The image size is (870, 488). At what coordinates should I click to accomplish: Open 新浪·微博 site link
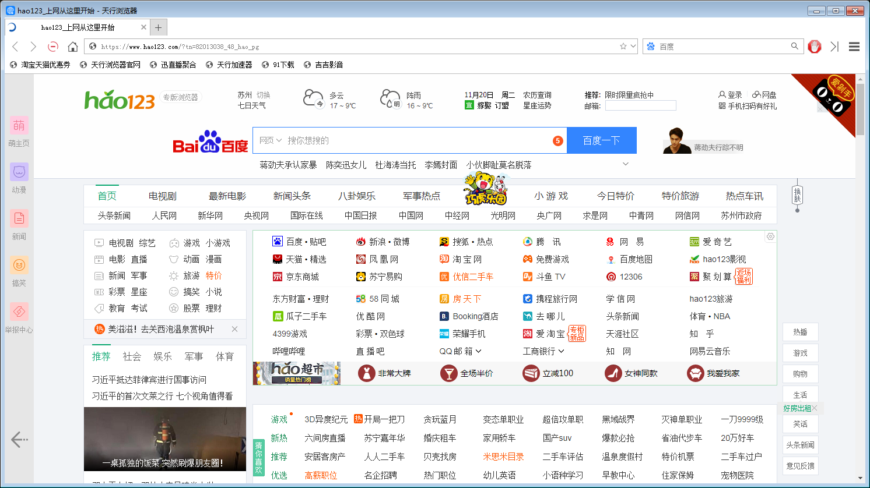(383, 242)
